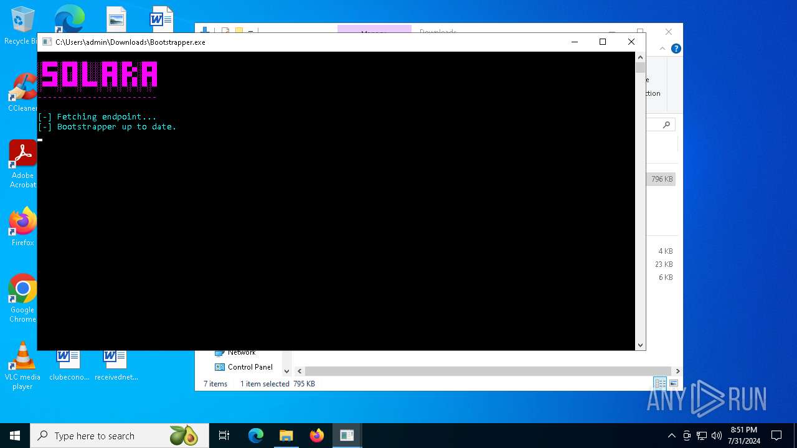797x448 pixels.
Task: Open Control Panel in Explorer navigation pane
Action: point(243,367)
